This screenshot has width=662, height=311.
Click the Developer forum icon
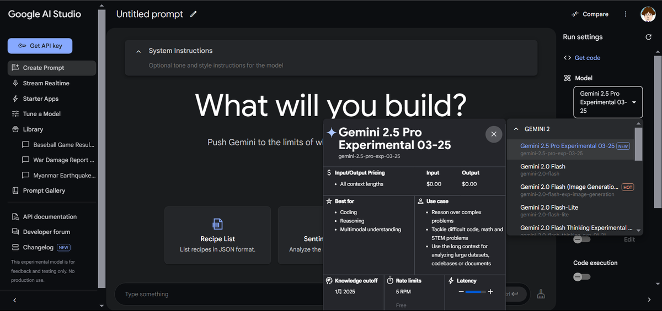coord(15,232)
